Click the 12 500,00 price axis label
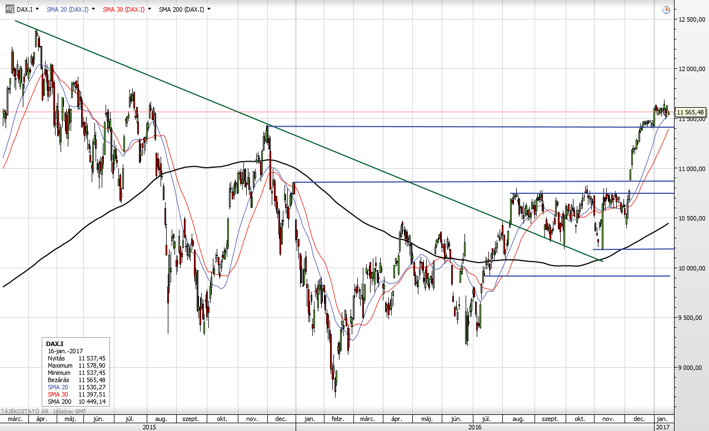This screenshot has height=431, width=709. 691,19
